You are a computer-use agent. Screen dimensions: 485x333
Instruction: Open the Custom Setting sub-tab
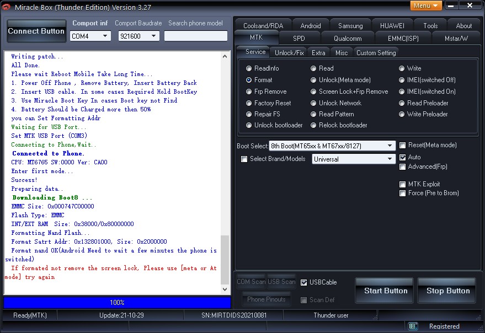click(x=376, y=53)
